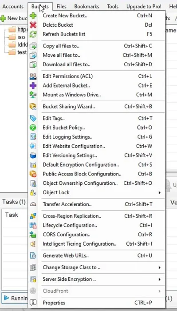
Task: Click the Edit Versioning Settings icon
Action: tap(33, 155)
